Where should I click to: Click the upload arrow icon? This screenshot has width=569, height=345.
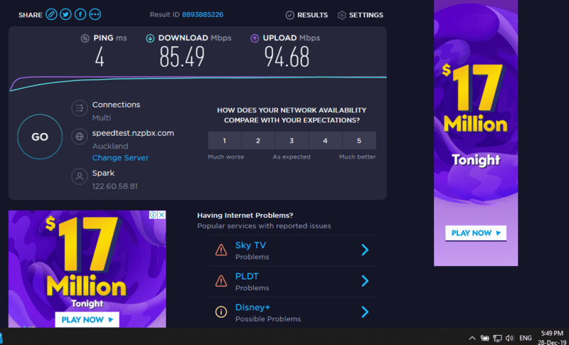point(255,38)
